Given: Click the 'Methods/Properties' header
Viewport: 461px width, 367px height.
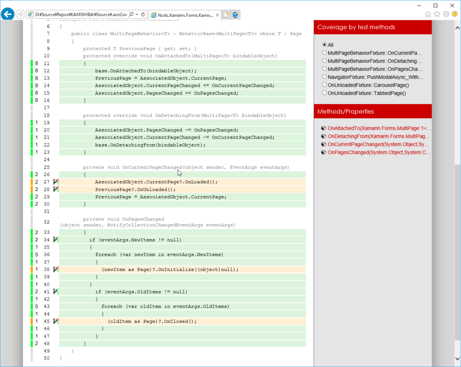Looking at the screenshot, I should (x=372, y=111).
